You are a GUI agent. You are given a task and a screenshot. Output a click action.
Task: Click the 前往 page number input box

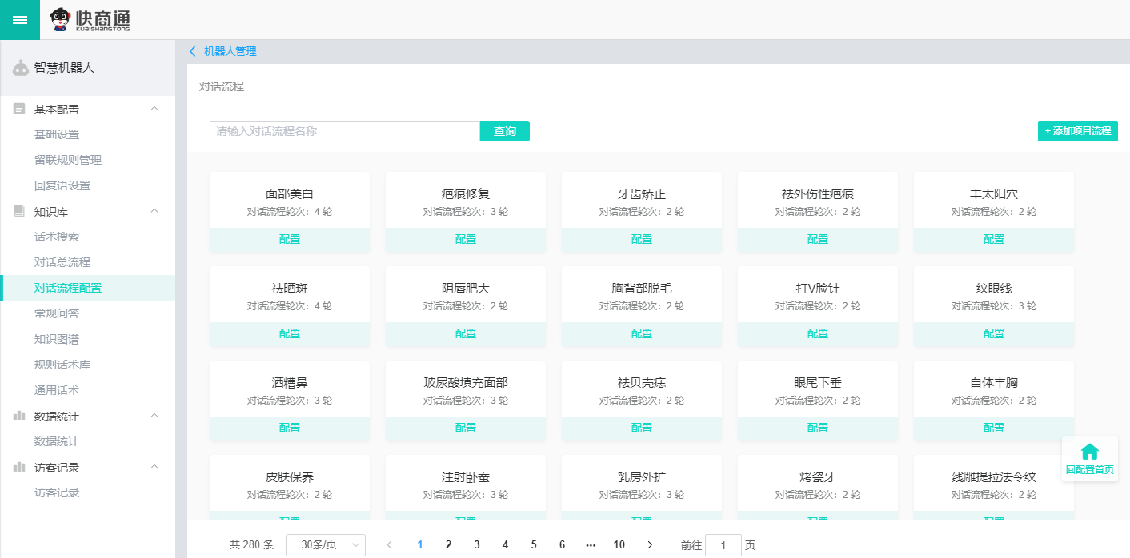coord(723,545)
